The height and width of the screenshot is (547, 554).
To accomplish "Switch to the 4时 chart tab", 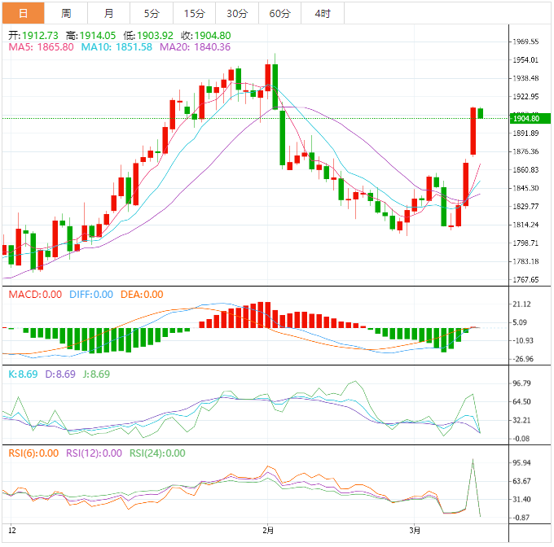I will 322,13.
